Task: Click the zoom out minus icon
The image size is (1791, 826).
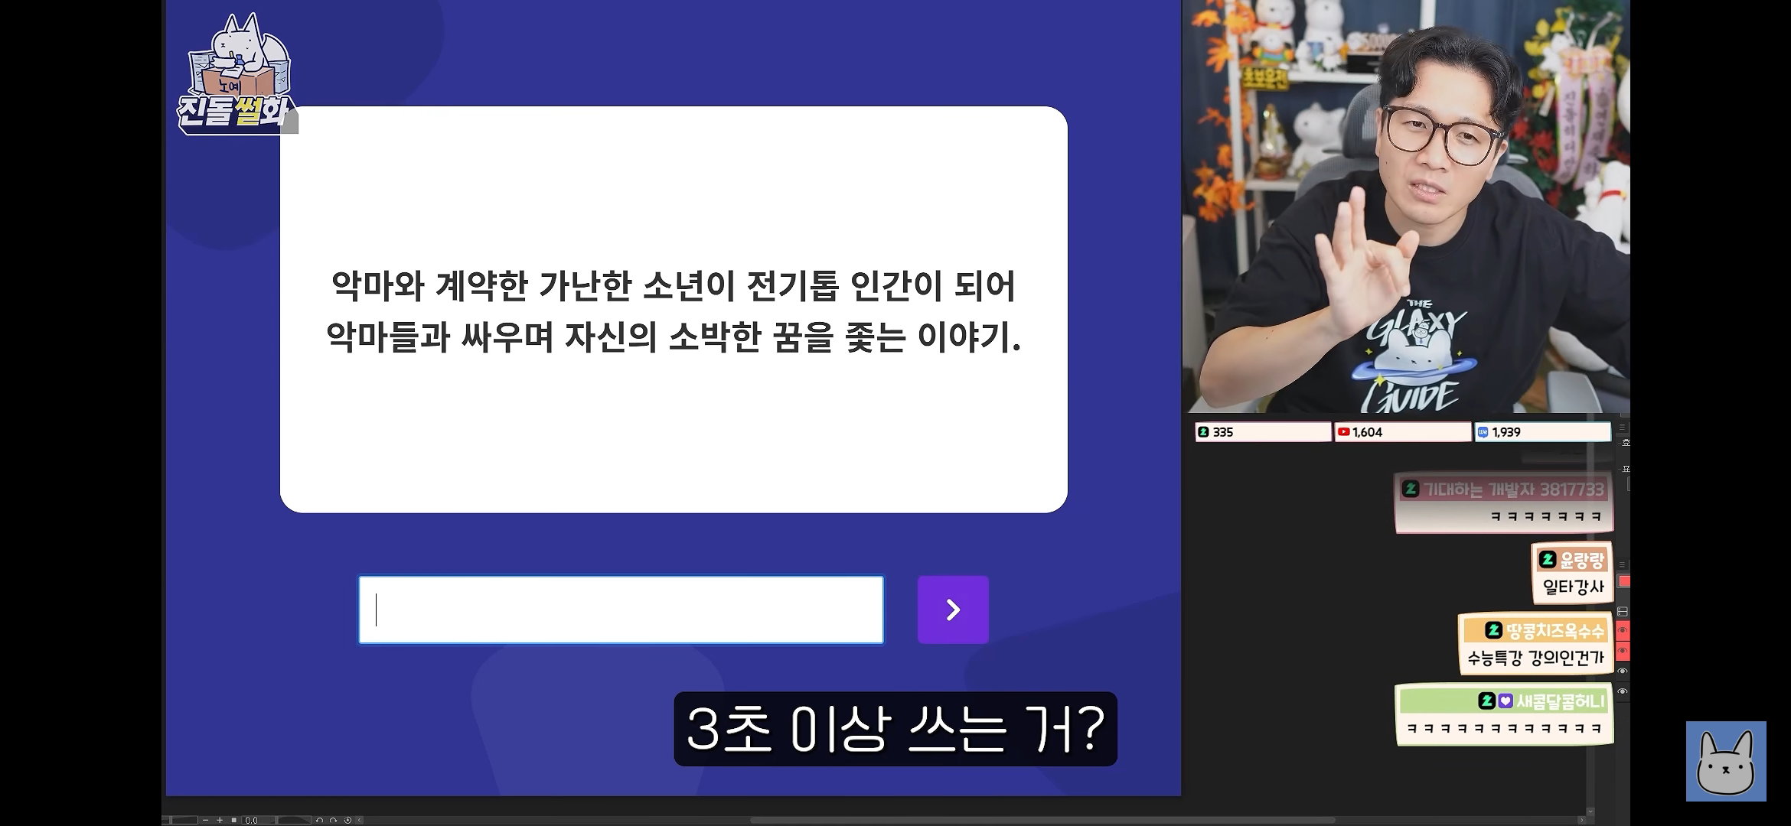Action: tap(205, 820)
